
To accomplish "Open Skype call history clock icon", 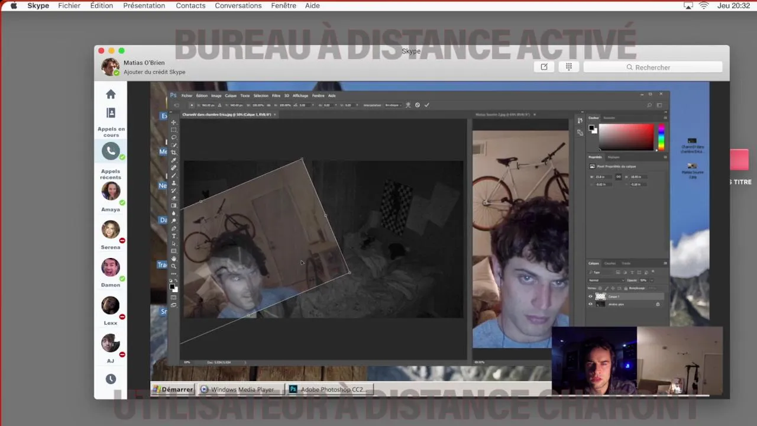I will point(111,379).
